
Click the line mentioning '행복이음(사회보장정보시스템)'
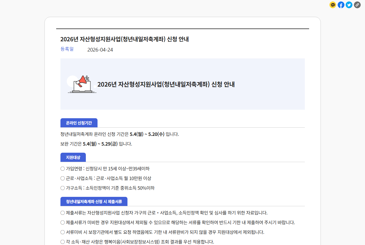coord(137,242)
